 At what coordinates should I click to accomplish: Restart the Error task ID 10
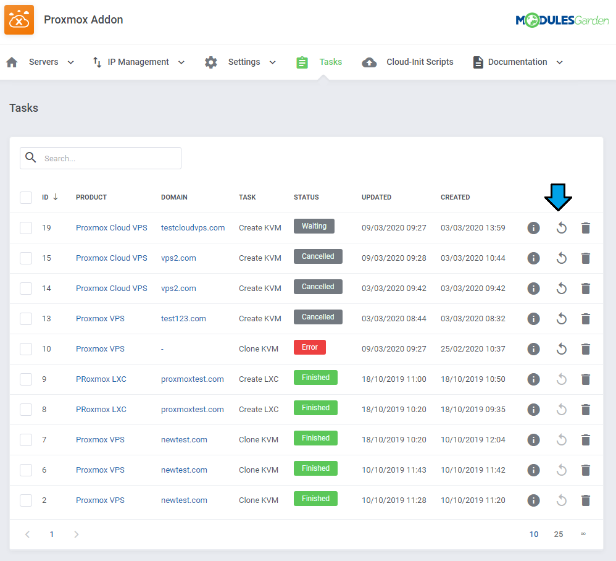pyautogui.click(x=562, y=349)
